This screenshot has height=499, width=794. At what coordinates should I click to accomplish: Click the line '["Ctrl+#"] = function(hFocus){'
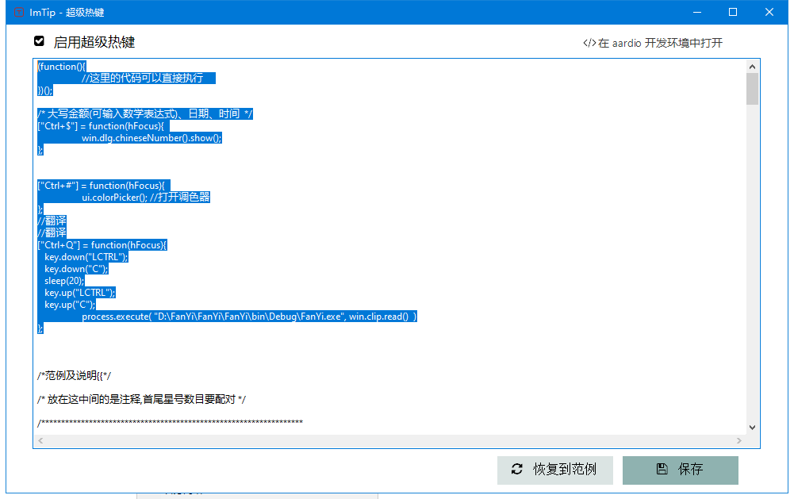pyautogui.click(x=101, y=186)
